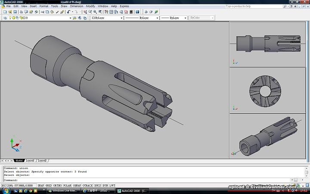Toggle OSNAP in the status bar
This screenshot has width=310, height=194.
[76, 185]
